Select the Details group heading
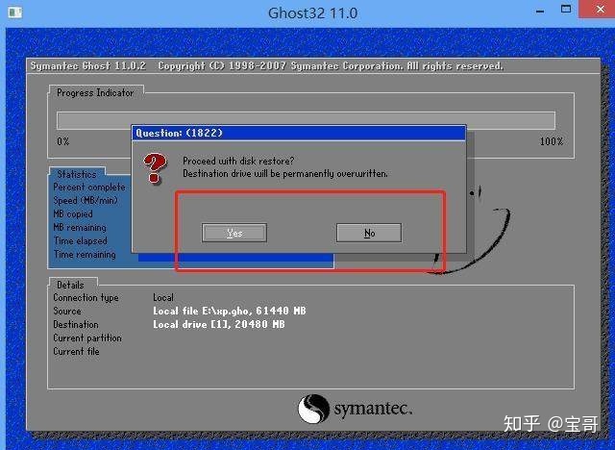615x450 pixels. coord(70,285)
